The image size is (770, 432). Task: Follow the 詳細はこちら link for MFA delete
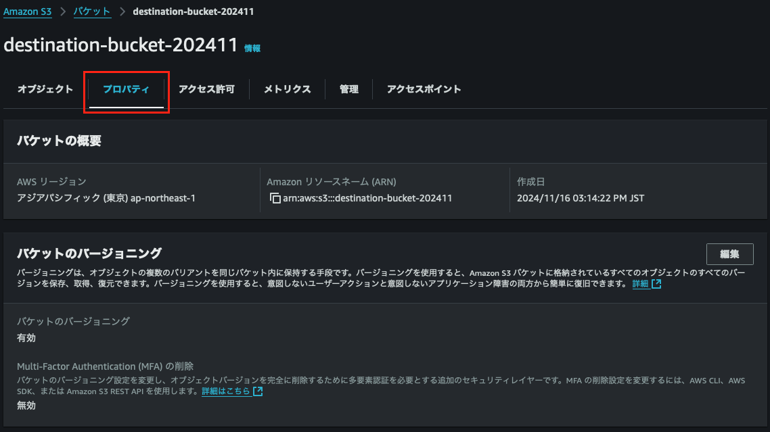226,391
